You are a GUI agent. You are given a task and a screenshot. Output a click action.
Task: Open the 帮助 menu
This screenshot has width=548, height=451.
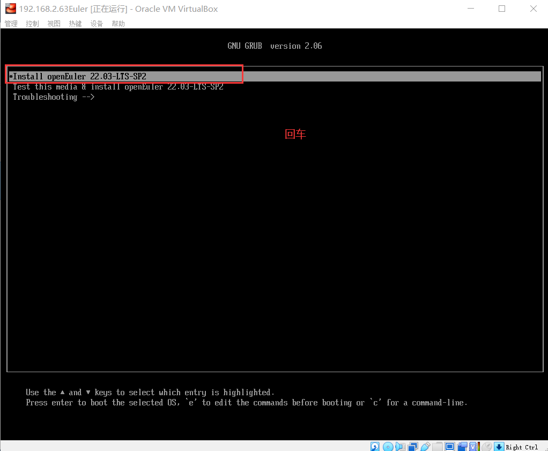click(118, 24)
